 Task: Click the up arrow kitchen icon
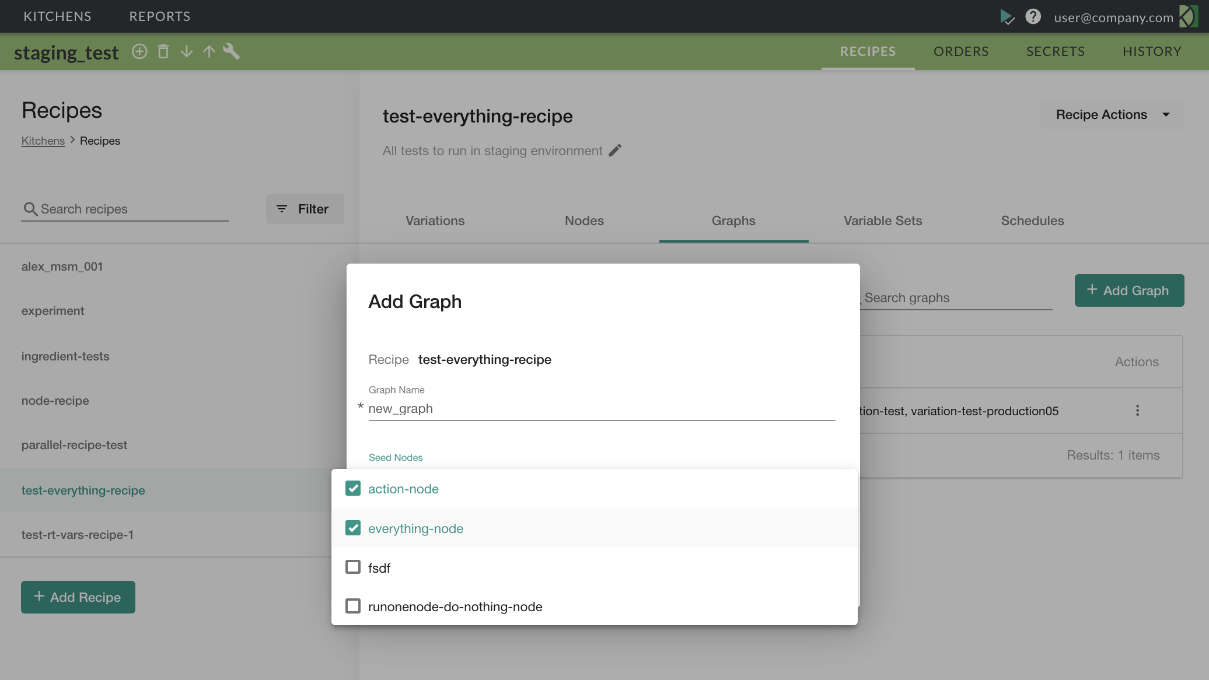pos(209,51)
